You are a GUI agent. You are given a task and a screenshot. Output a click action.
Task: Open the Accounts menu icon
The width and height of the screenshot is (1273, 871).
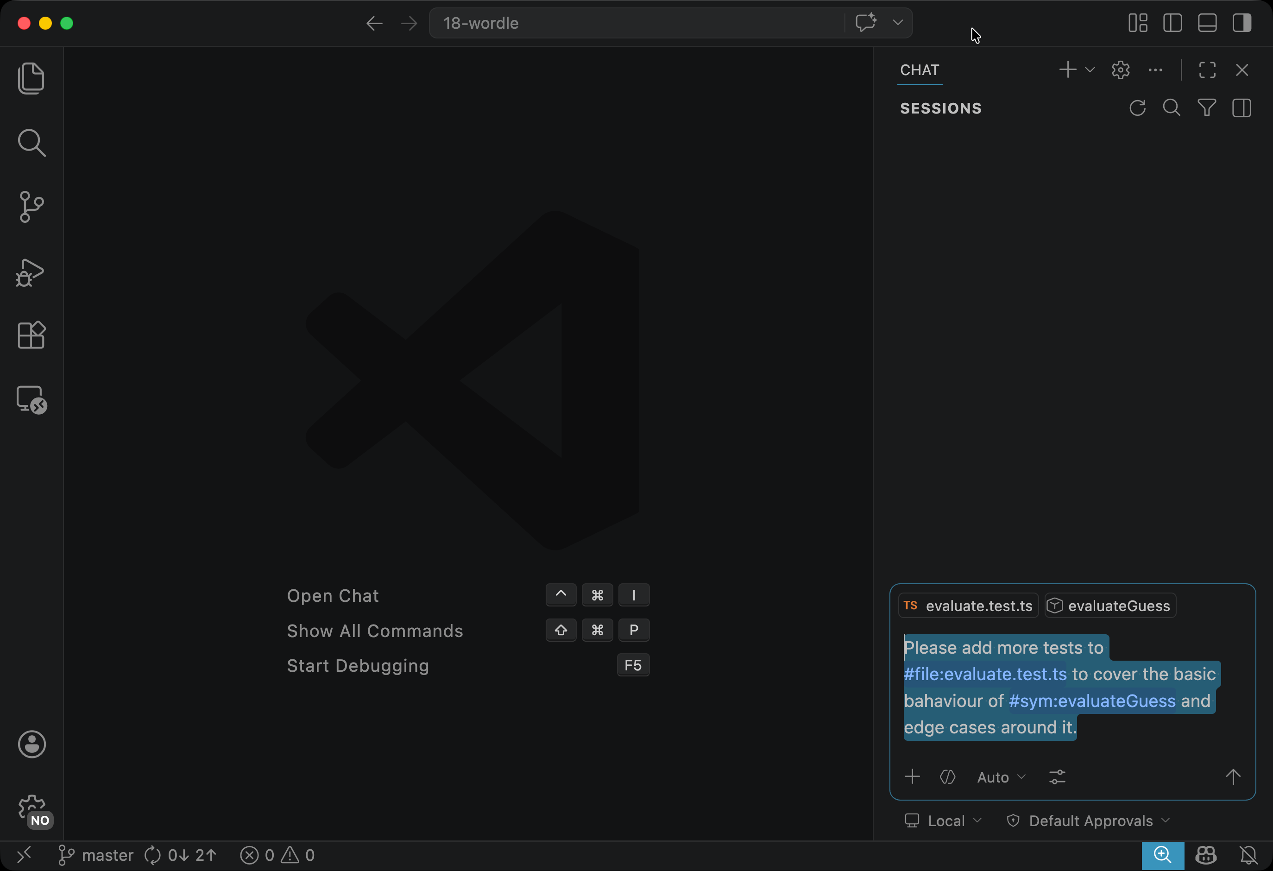(32, 744)
